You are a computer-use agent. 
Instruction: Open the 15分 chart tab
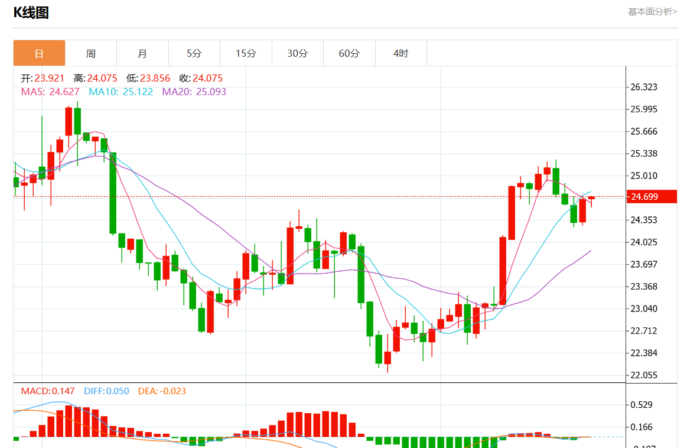tap(246, 53)
